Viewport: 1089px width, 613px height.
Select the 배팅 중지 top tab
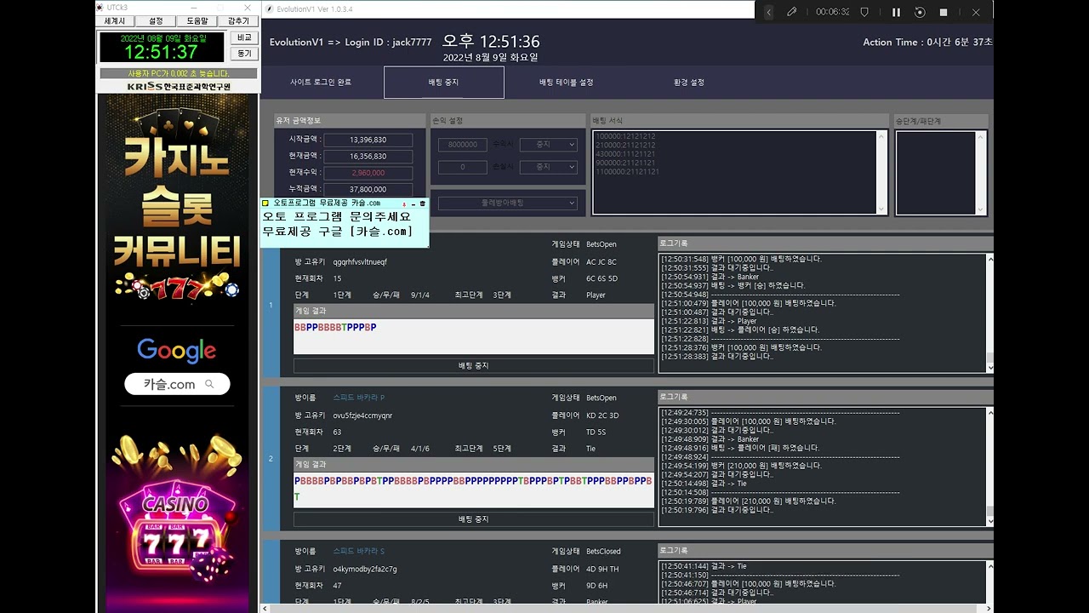tap(444, 83)
